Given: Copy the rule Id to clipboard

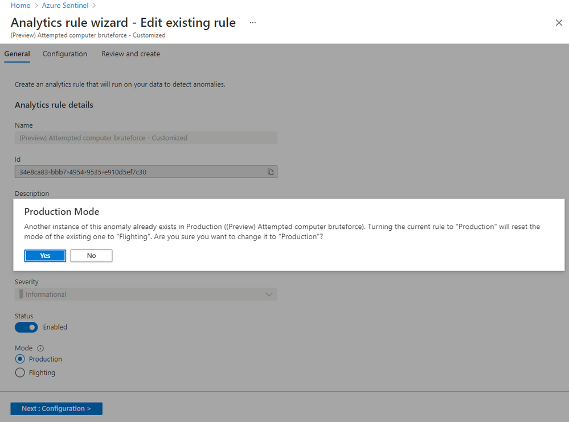Looking at the screenshot, I should [271, 171].
